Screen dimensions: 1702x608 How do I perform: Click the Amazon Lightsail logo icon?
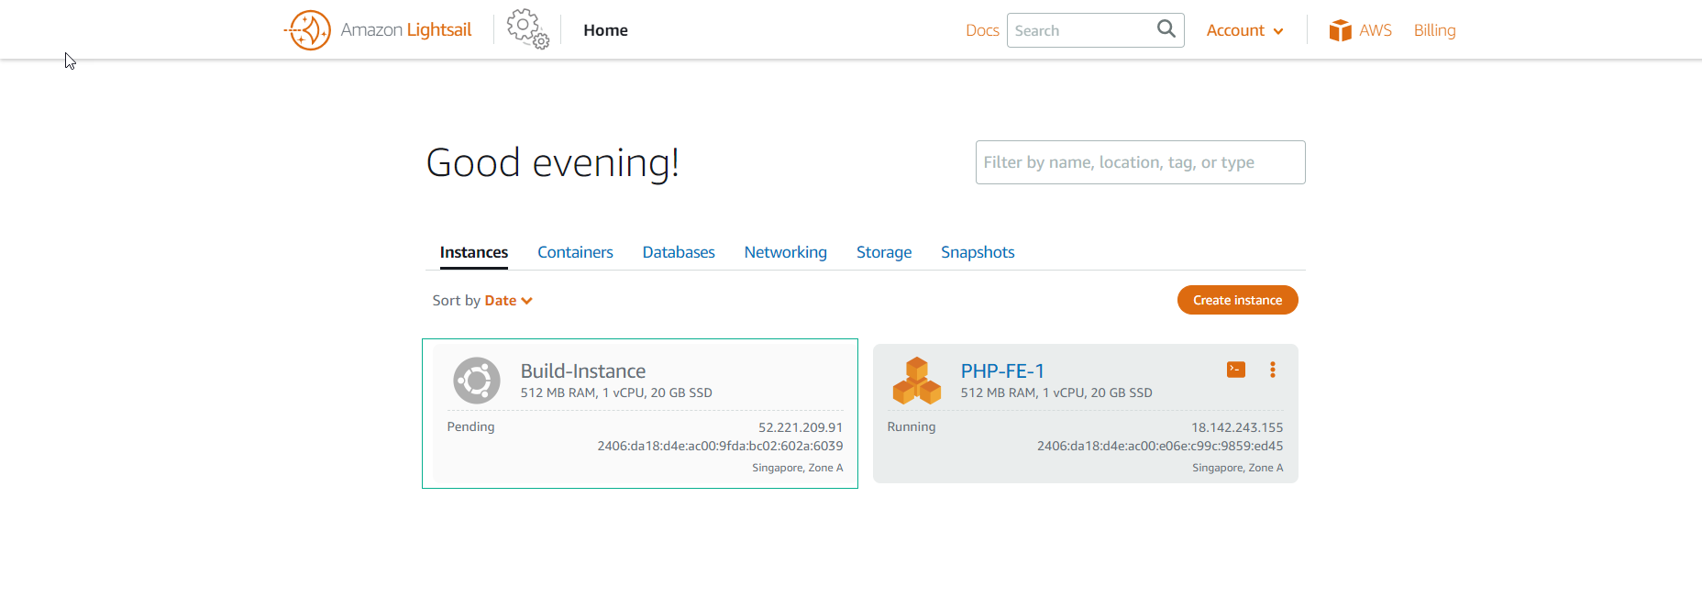pos(307,30)
